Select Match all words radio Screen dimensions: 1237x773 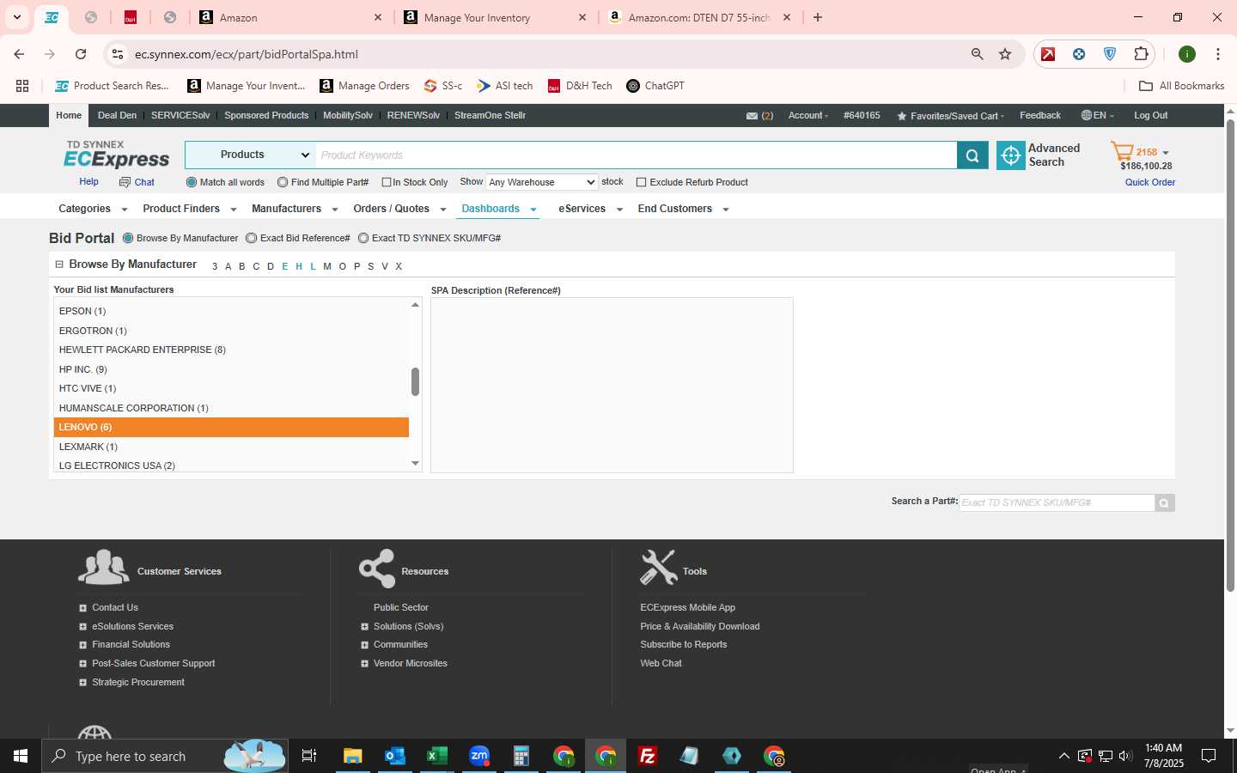(x=192, y=182)
